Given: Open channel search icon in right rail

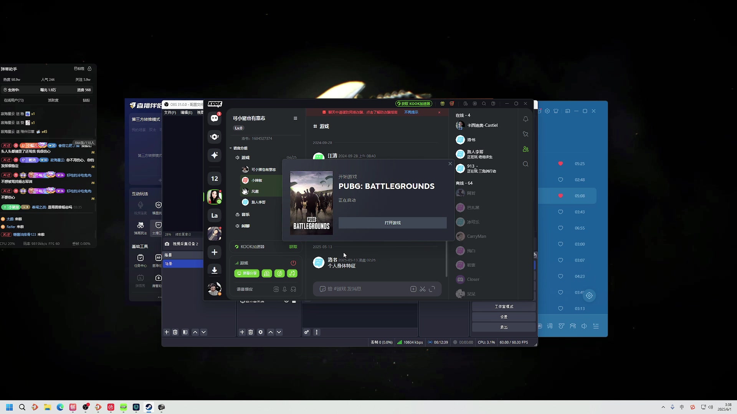Looking at the screenshot, I should 525,164.
